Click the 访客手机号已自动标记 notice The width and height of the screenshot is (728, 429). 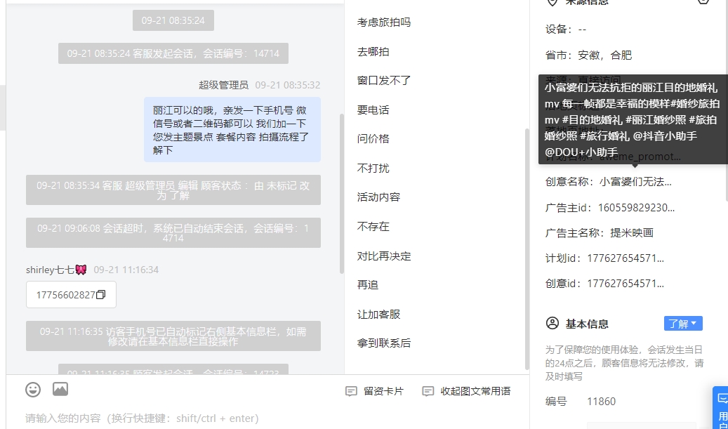[x=173, y=336]
